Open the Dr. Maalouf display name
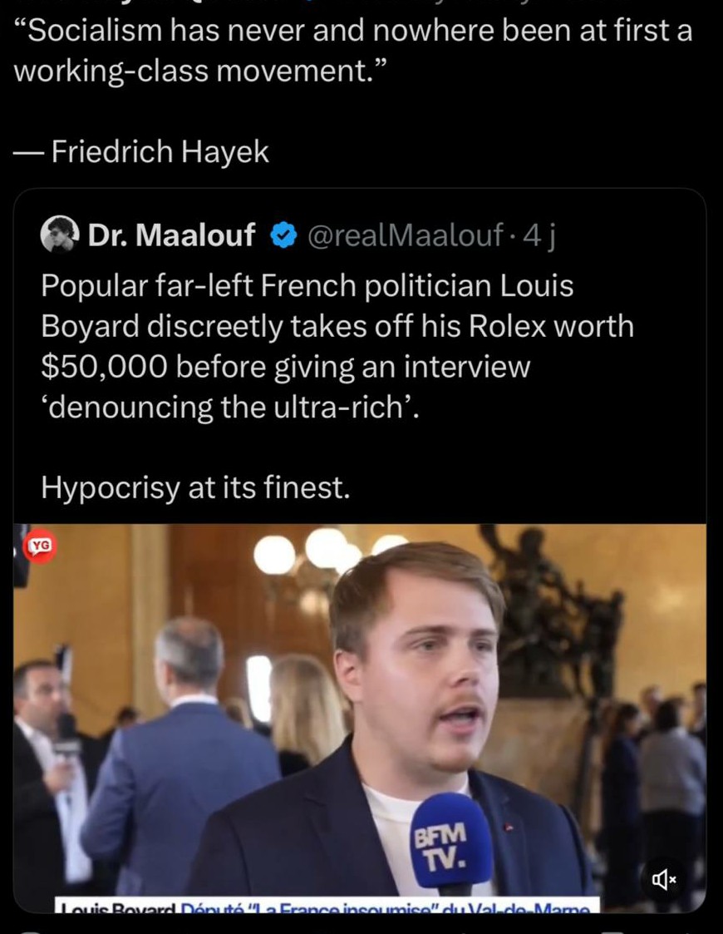The height and width of the screenshot is (934, 723). click(x=171, y=236)
